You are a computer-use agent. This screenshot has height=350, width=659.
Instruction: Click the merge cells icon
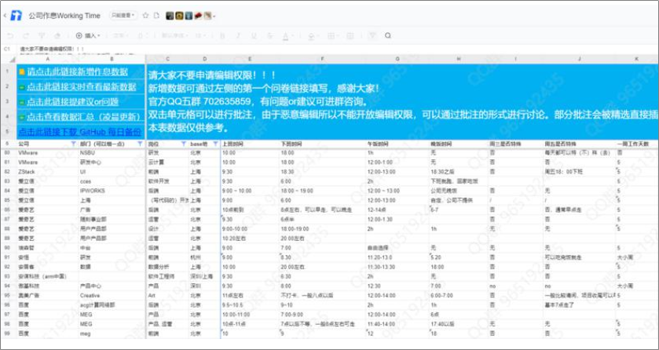(x=350, y=35)
